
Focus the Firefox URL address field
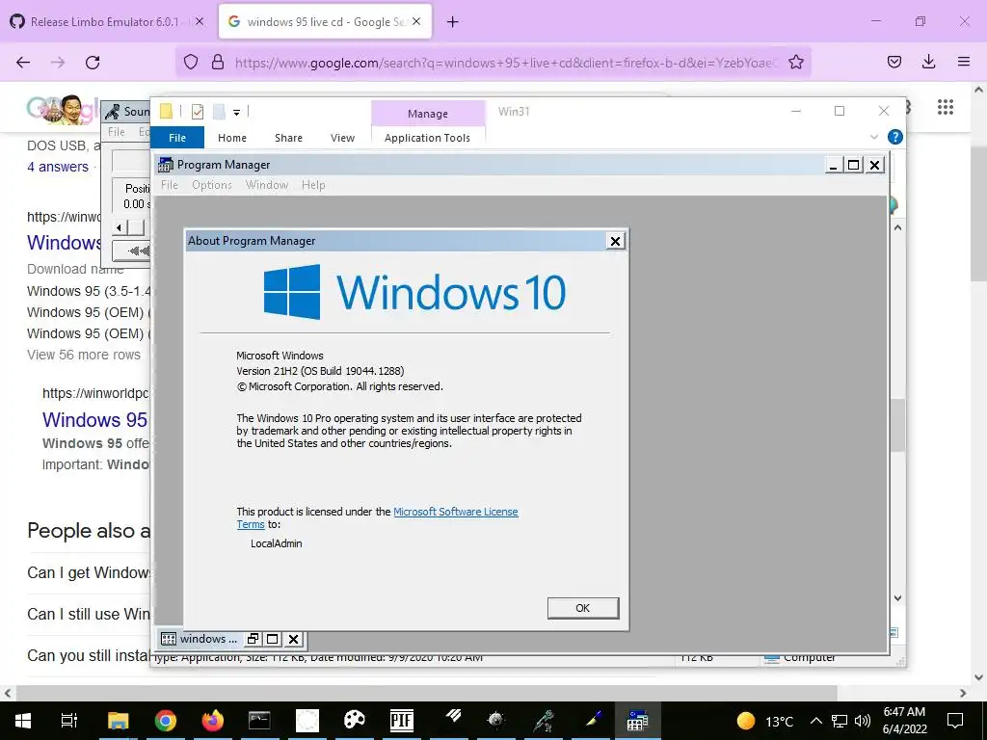pos(507,63)
